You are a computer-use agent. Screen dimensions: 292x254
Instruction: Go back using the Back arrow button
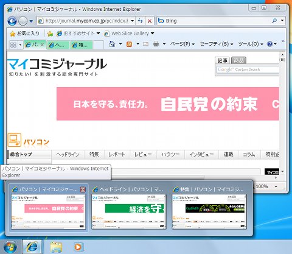point(12,21)
